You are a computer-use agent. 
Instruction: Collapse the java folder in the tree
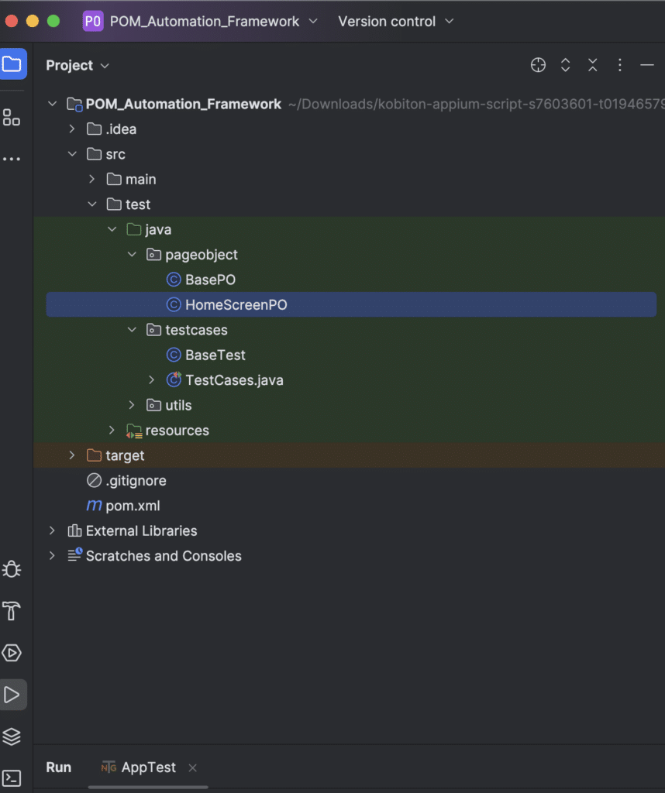click(112, 229)
